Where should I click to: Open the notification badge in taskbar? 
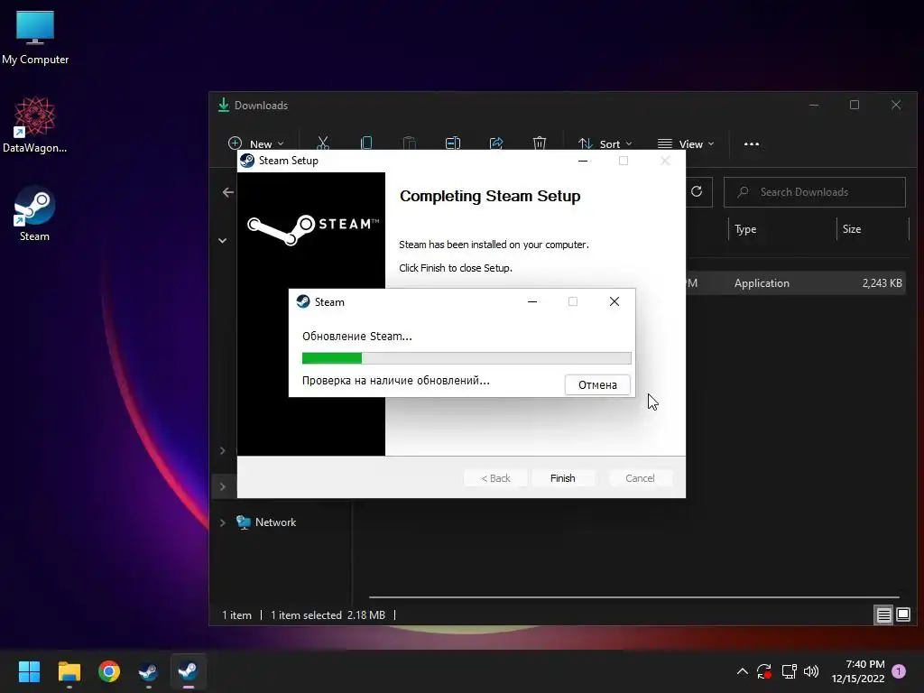point(899,671)
